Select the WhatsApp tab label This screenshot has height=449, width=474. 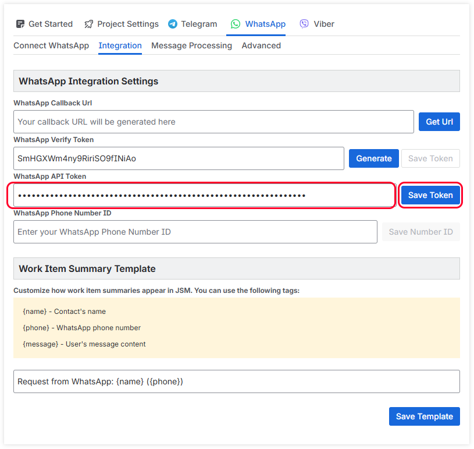(265, 24)
